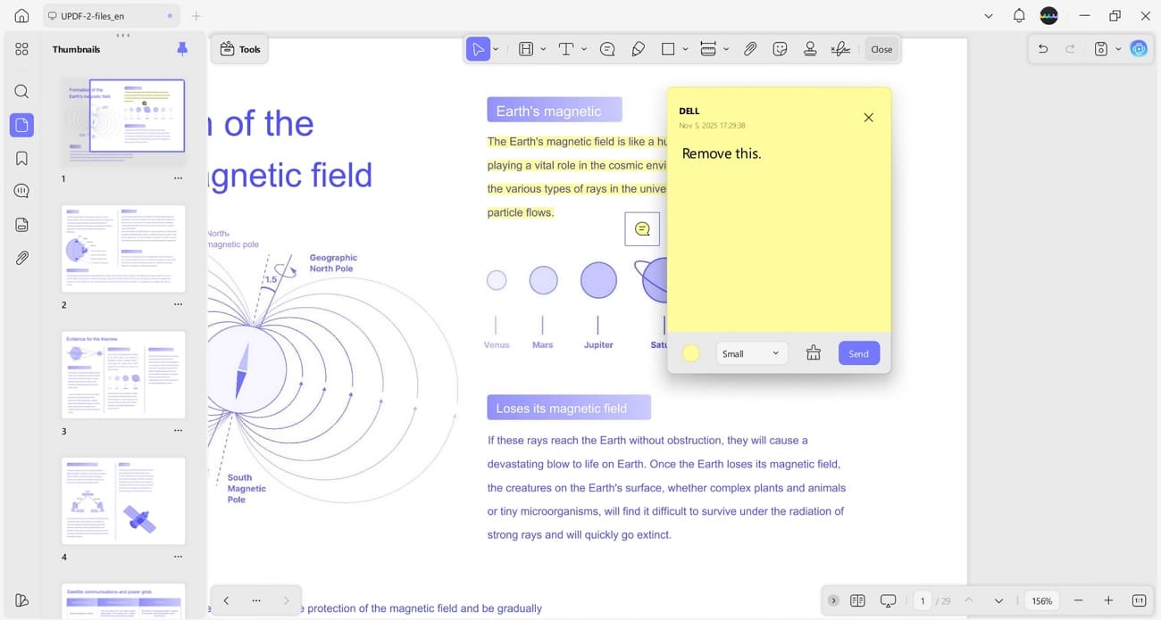Open the Search panel in the sidebar

21,91
